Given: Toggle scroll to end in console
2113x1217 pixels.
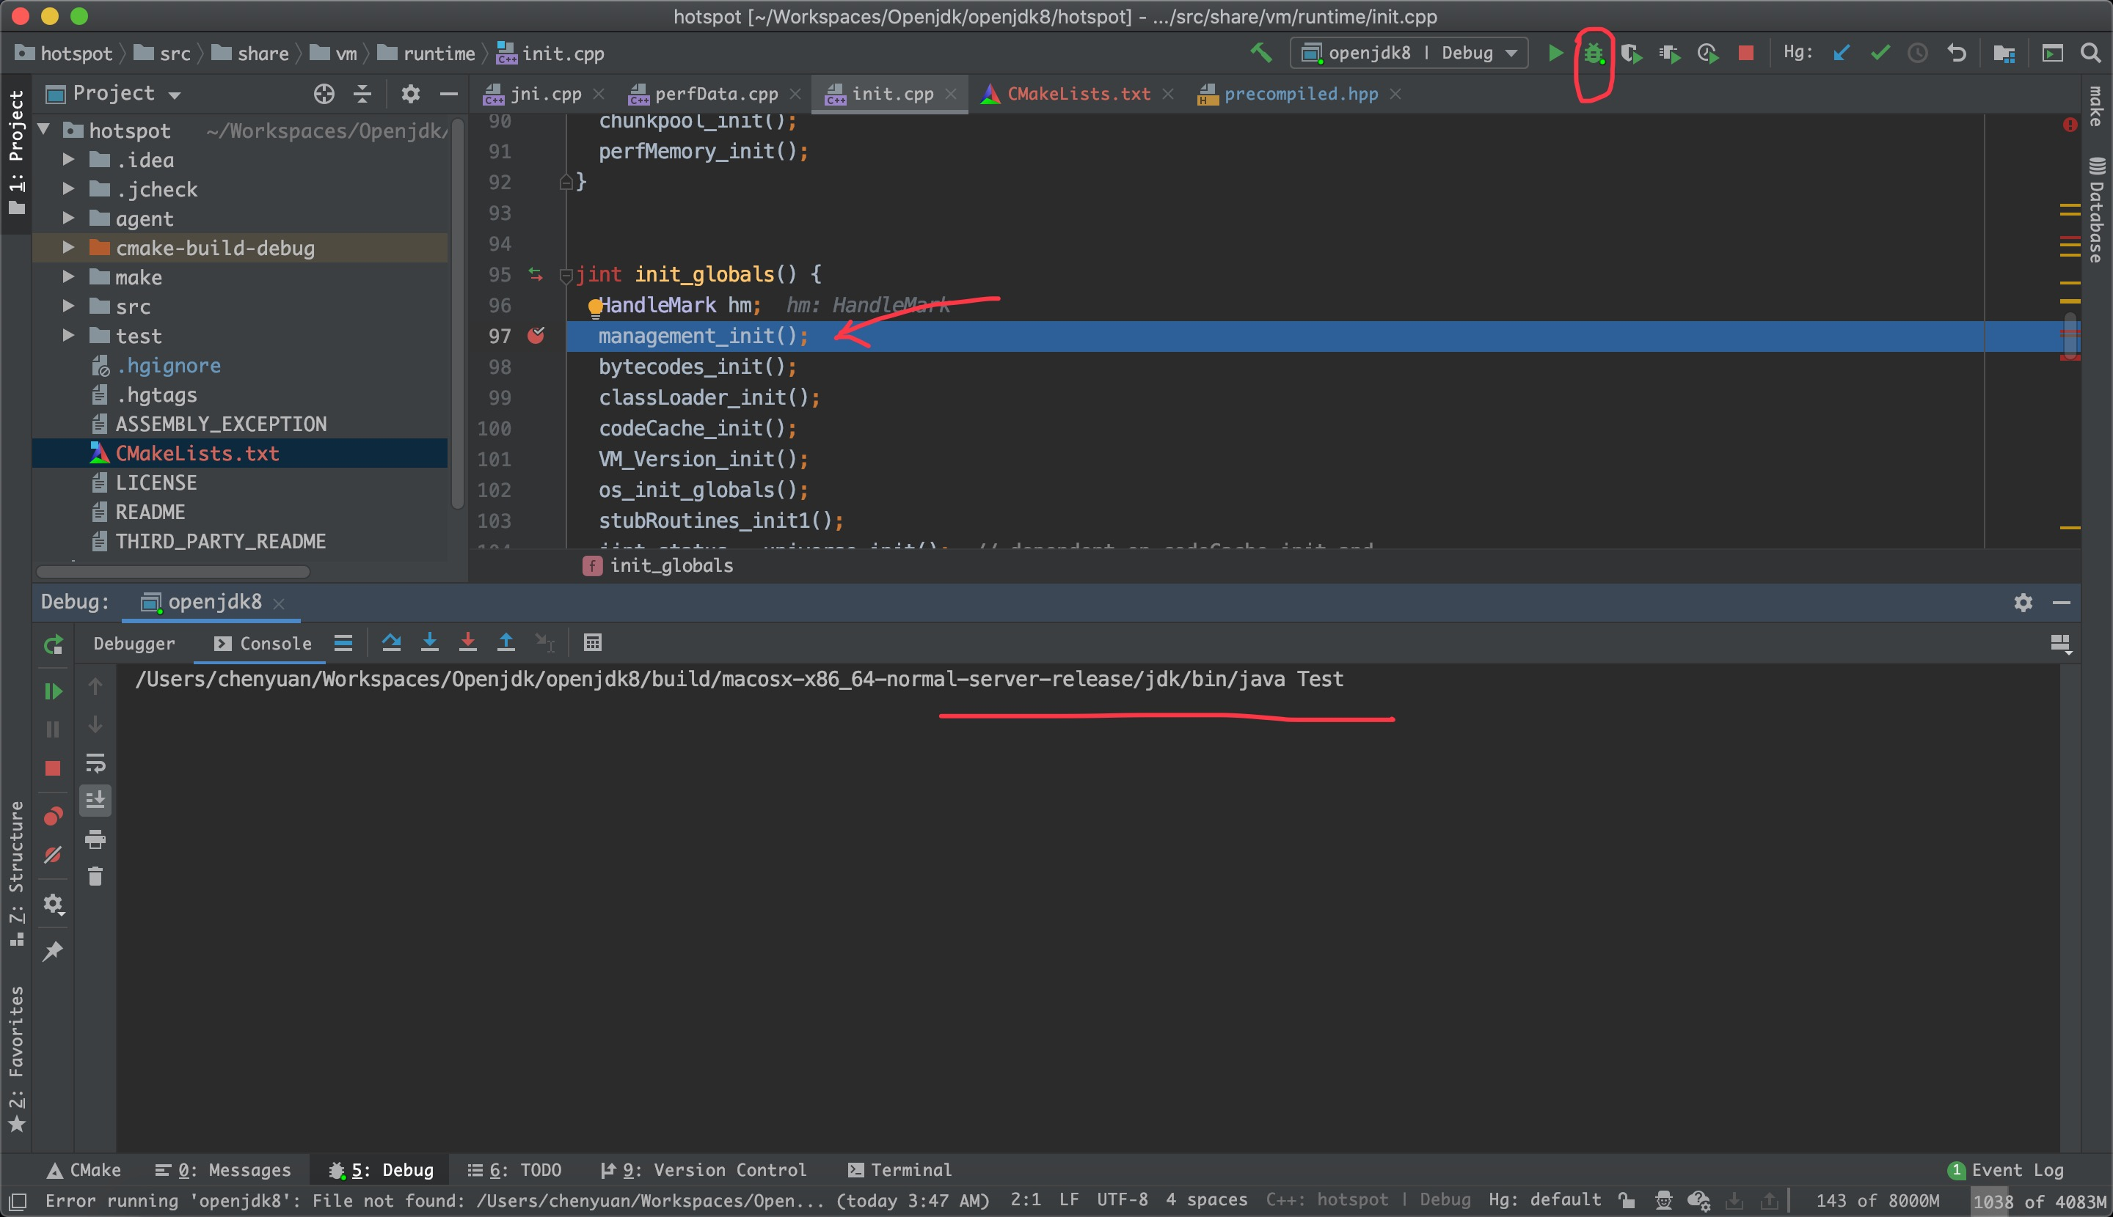Looking at the screenshot, I should (95, 801).
